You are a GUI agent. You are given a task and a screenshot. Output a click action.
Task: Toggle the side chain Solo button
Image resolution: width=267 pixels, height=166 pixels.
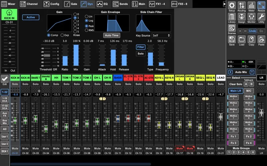tap(141, 53)
